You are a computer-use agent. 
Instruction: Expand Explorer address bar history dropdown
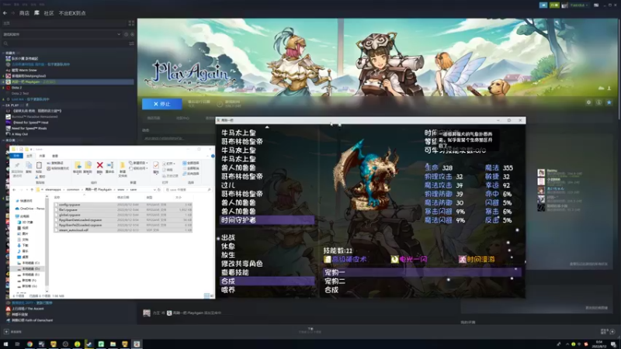(x=154, y=189)
